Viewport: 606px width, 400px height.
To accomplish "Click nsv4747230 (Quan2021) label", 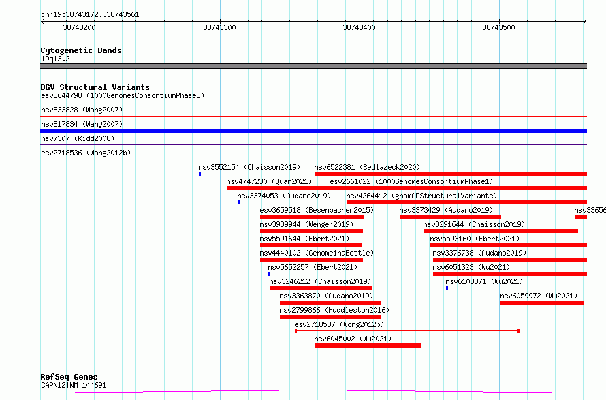I will coord(269,181).
